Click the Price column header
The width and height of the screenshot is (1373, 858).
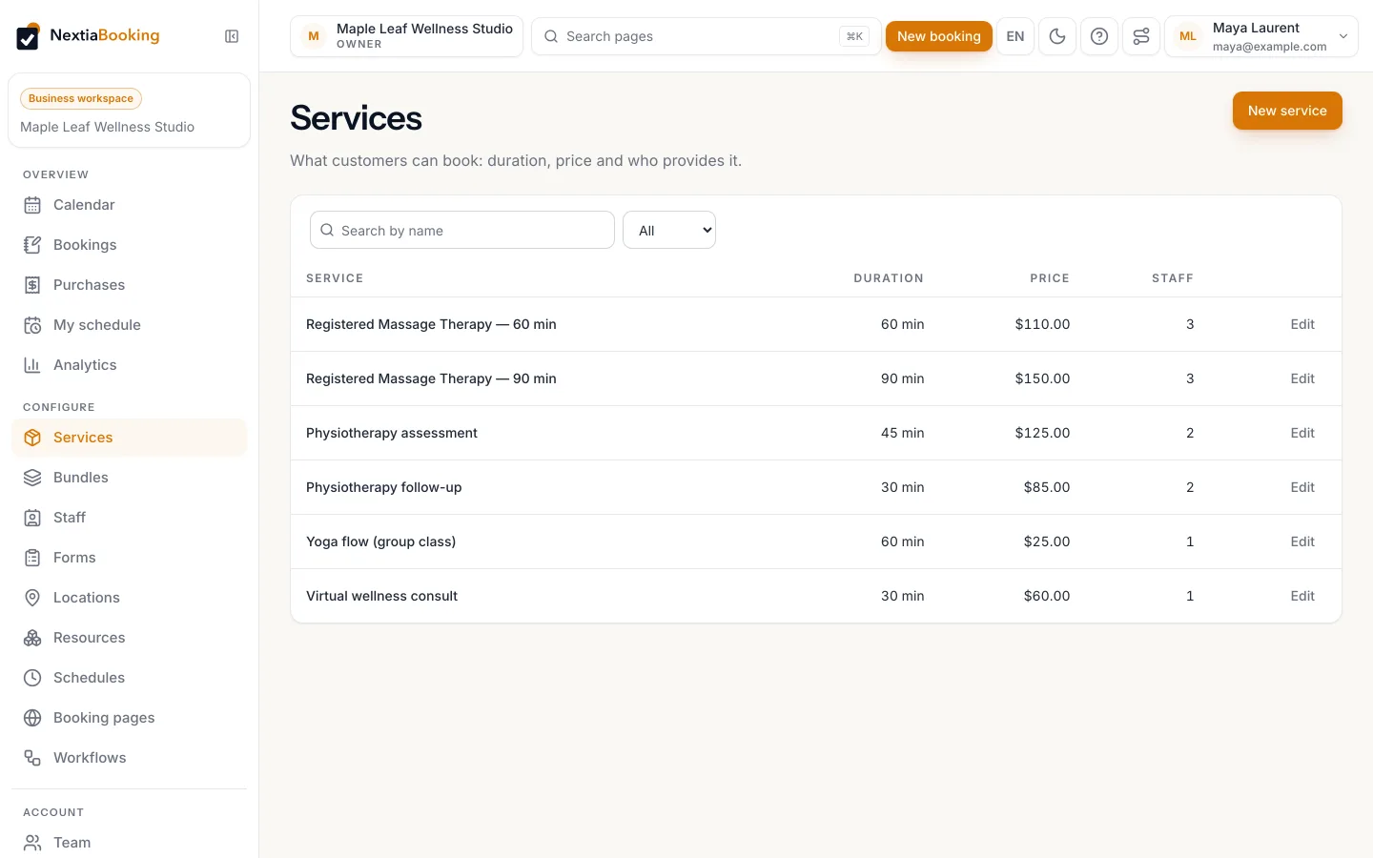[1050, 278]
